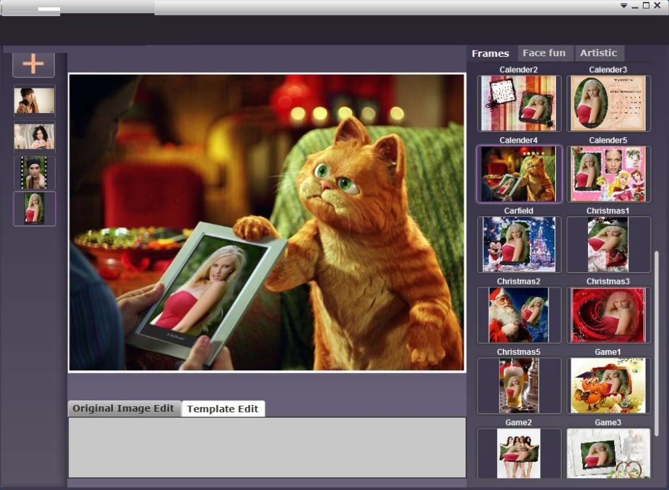Select the second photo thumbnail of dark-haired woman

pos(34,137)
